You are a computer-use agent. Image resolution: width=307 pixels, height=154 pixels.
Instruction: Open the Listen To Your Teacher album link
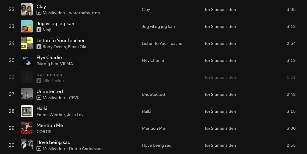[163, 43]
